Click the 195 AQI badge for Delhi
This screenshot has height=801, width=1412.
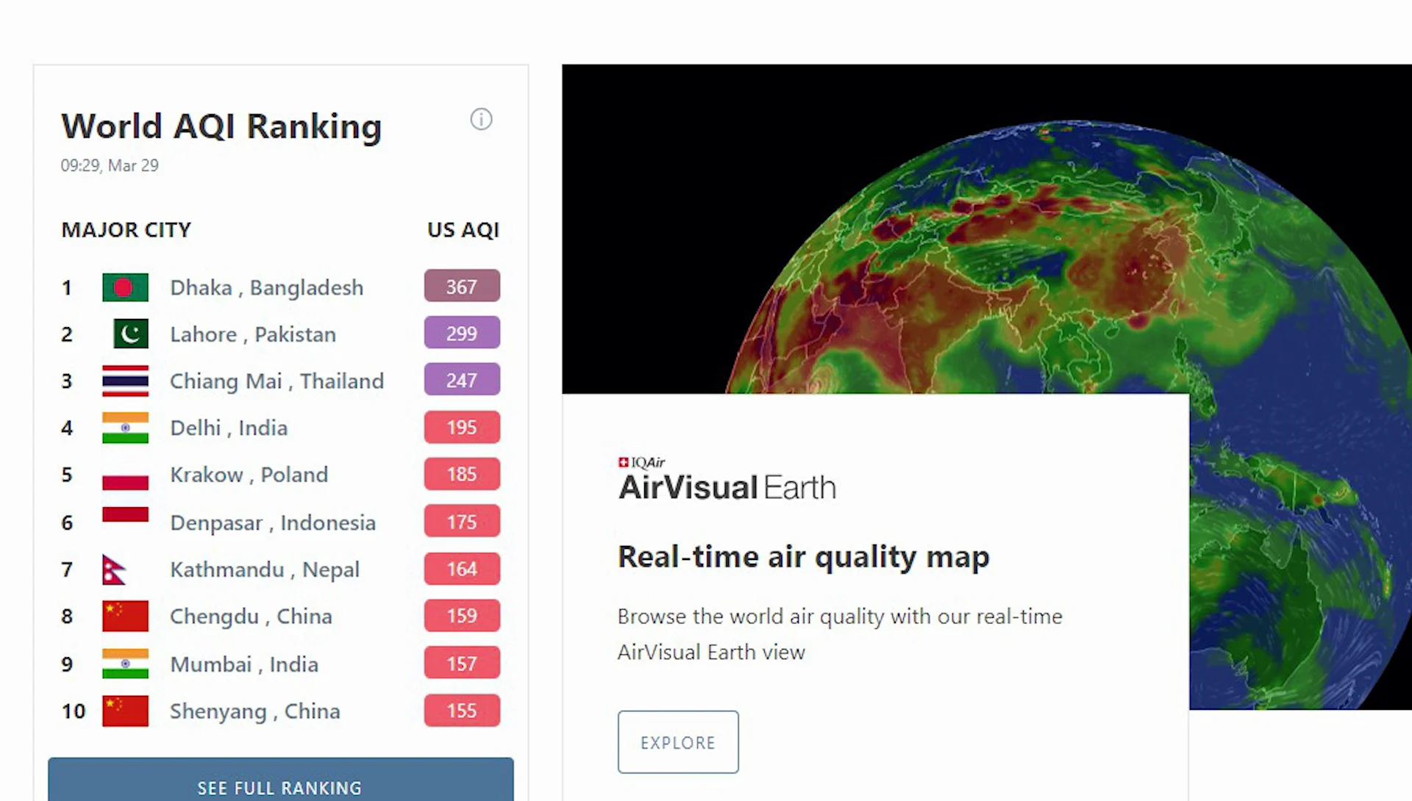462,427
